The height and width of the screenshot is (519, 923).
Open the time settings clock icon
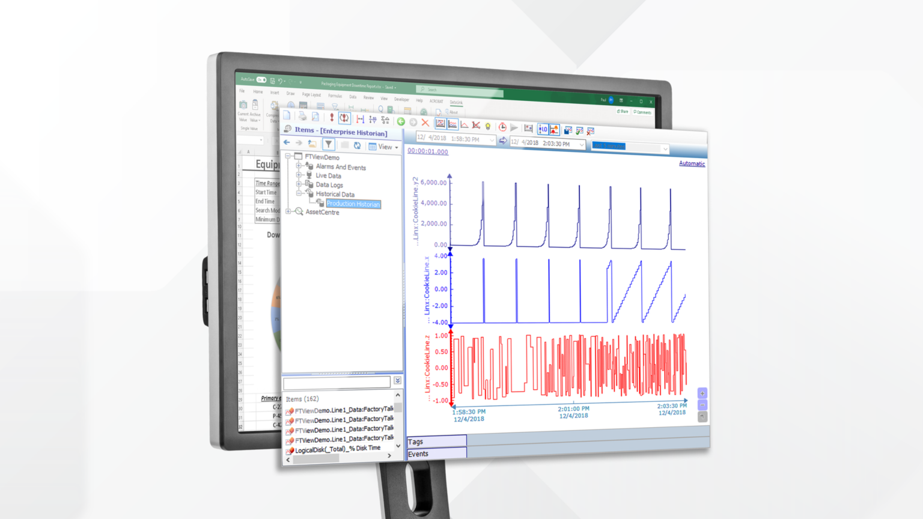click(x=502, y=126)
